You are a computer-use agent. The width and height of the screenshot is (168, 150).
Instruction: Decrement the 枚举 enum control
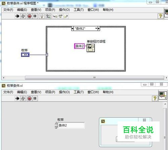(56, 127)
